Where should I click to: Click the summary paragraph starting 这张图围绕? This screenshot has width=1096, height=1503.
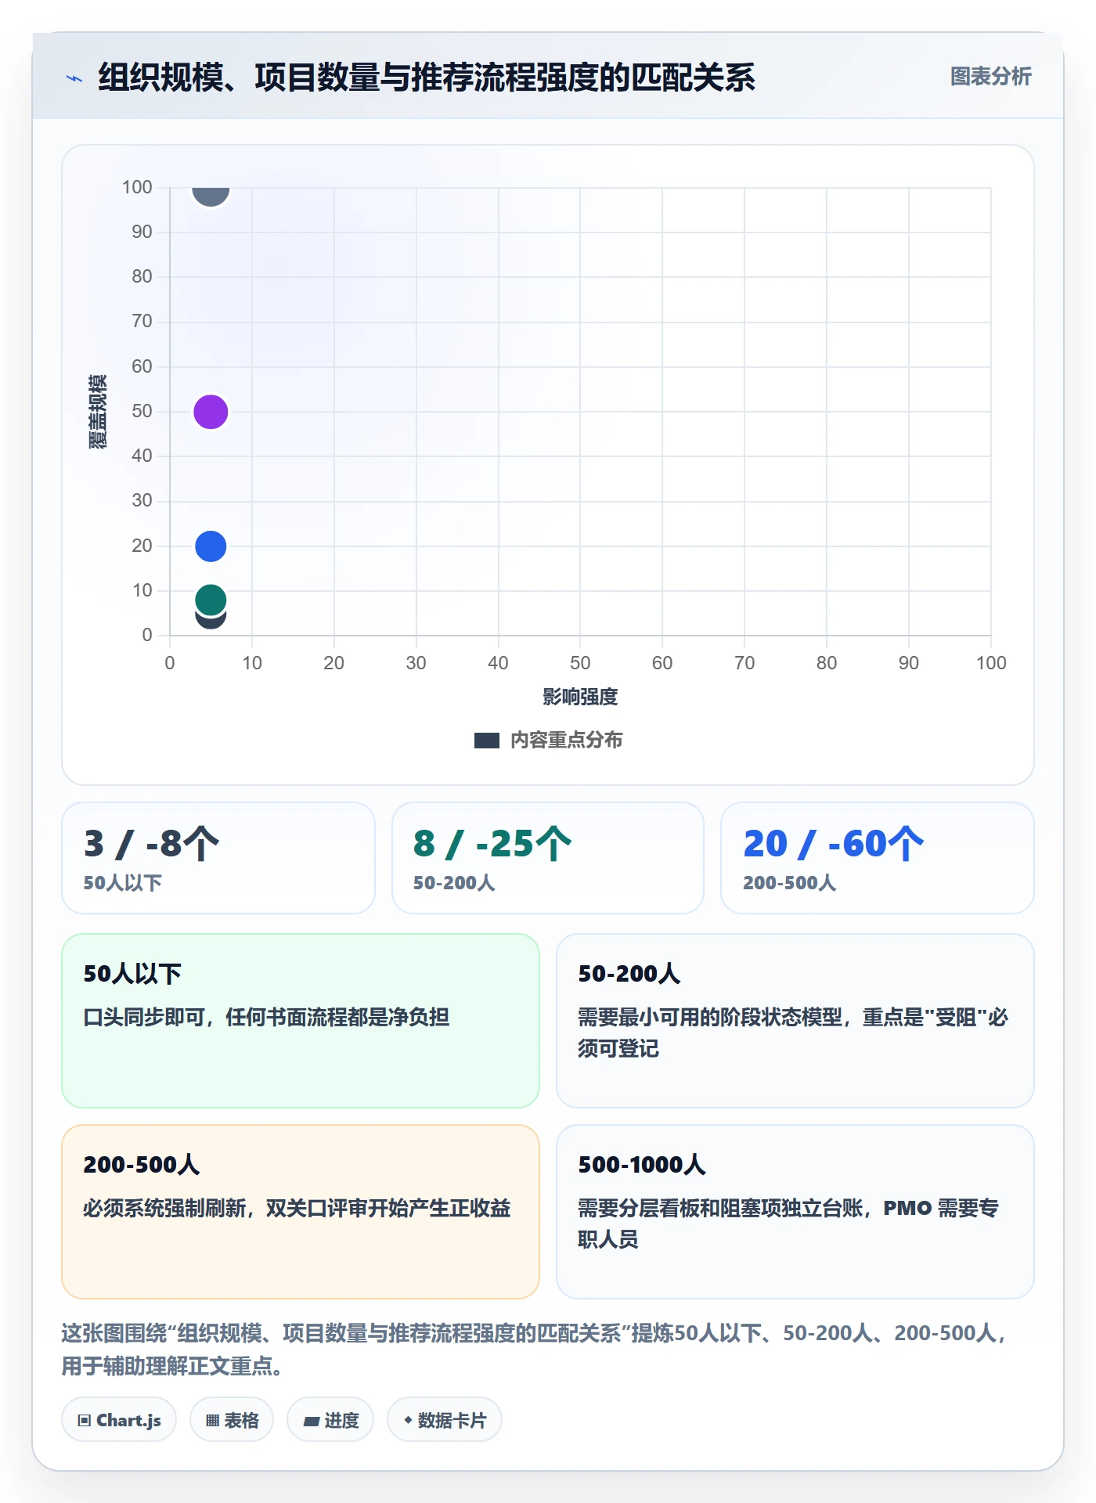(534, 1349)
